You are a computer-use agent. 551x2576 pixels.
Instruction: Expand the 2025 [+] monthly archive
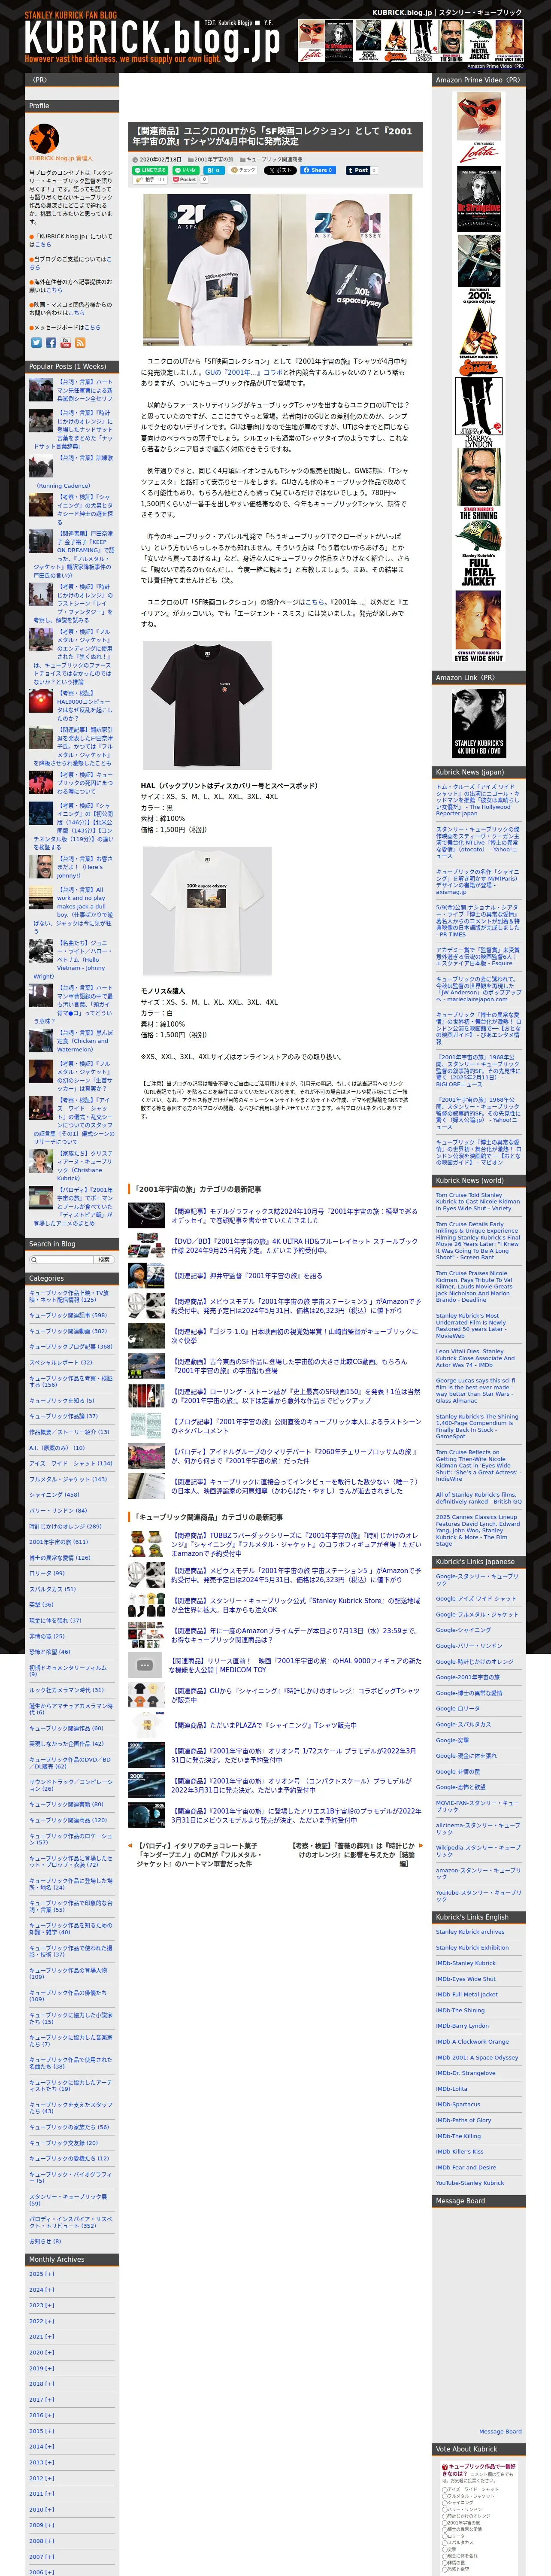click(43, 2274)
